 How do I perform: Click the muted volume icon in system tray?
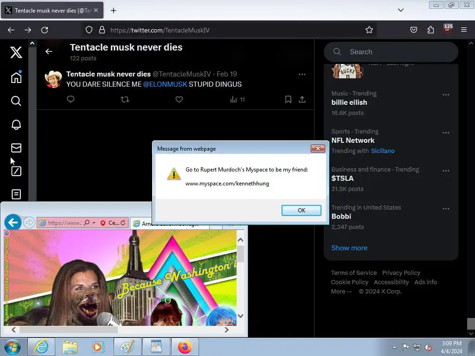pos(428,347)
